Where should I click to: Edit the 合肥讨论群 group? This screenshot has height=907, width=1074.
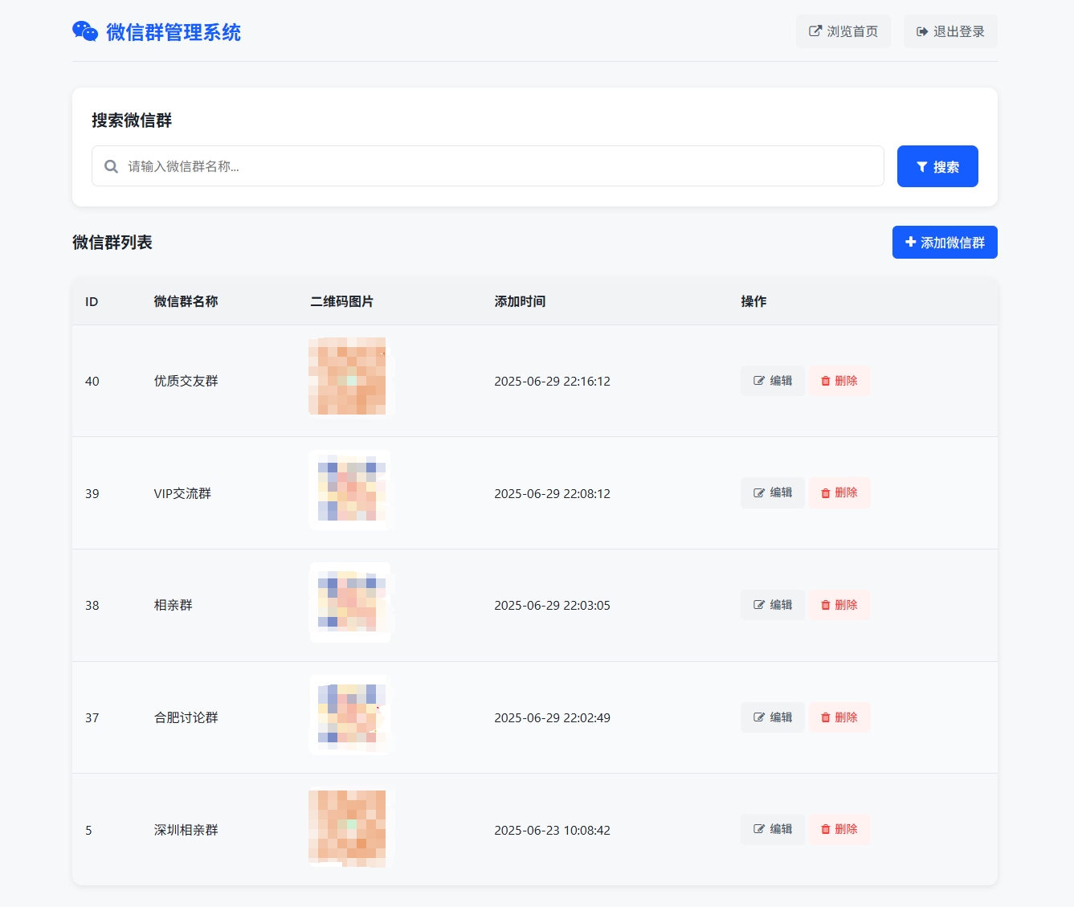[x=772, y=717]
